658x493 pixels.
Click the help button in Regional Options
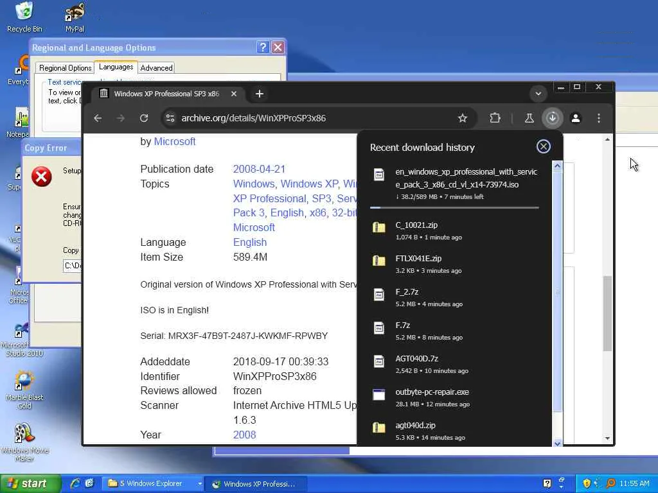[263, 48]
